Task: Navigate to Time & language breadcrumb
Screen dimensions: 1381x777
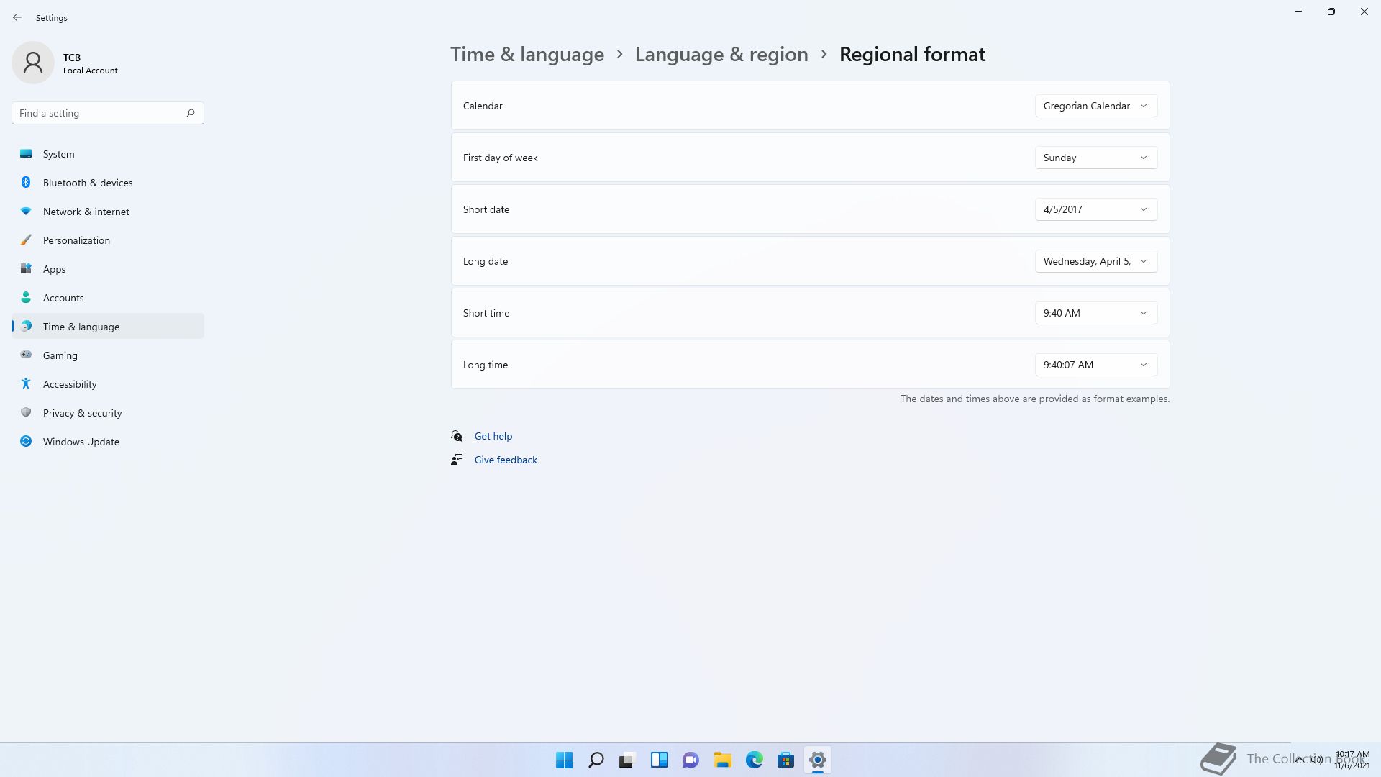Action: [x=527, y=54]
